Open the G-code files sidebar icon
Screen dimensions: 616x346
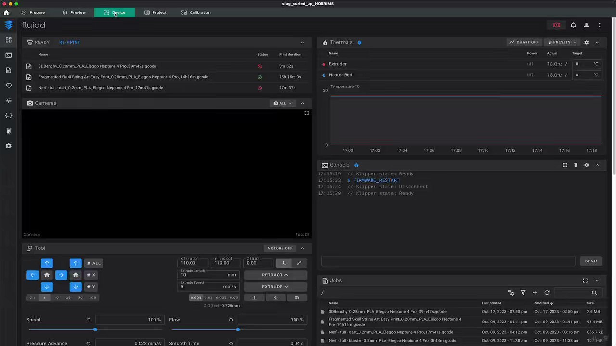(x=8, y=70)
